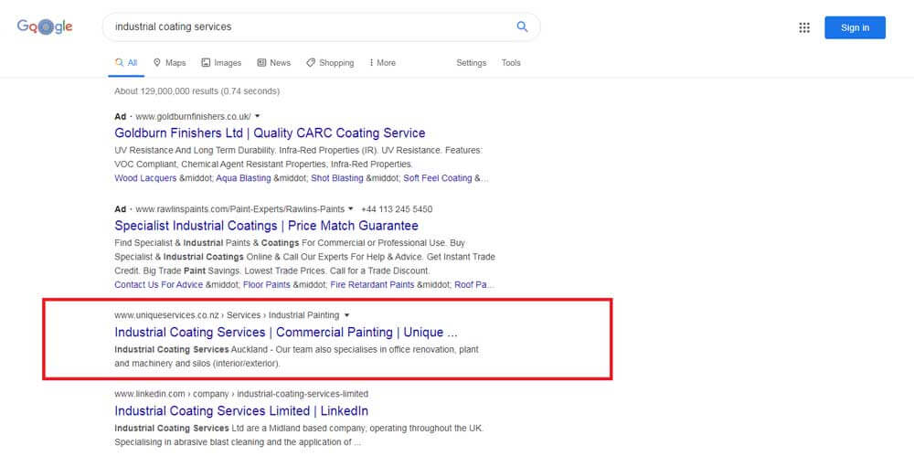This screenshot has height=467, width=914.
Task: Open the News results tab
Action: click(274, 63)
